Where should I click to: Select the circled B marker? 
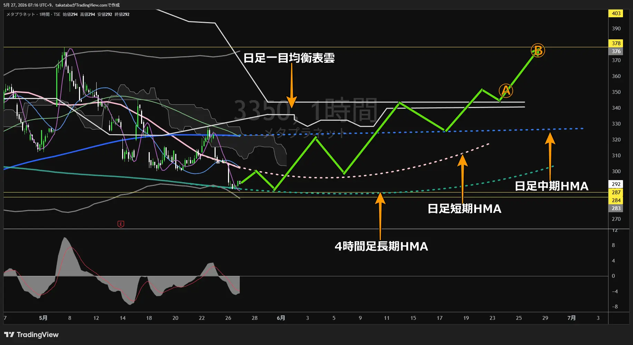538,51
